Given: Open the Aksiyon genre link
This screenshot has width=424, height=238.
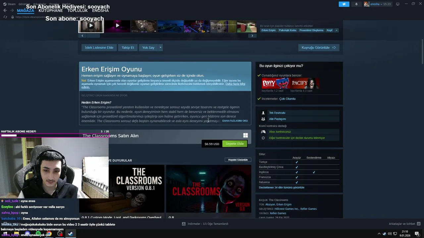Looking at the screenshot, I should coord(270,204).
